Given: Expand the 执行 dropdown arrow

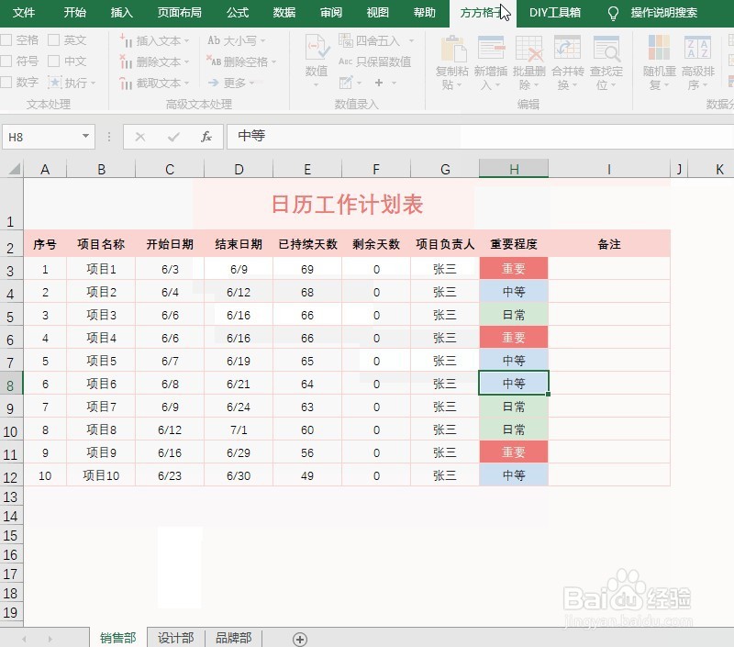Looking at the screenshot, I should (x=93, y=84).
